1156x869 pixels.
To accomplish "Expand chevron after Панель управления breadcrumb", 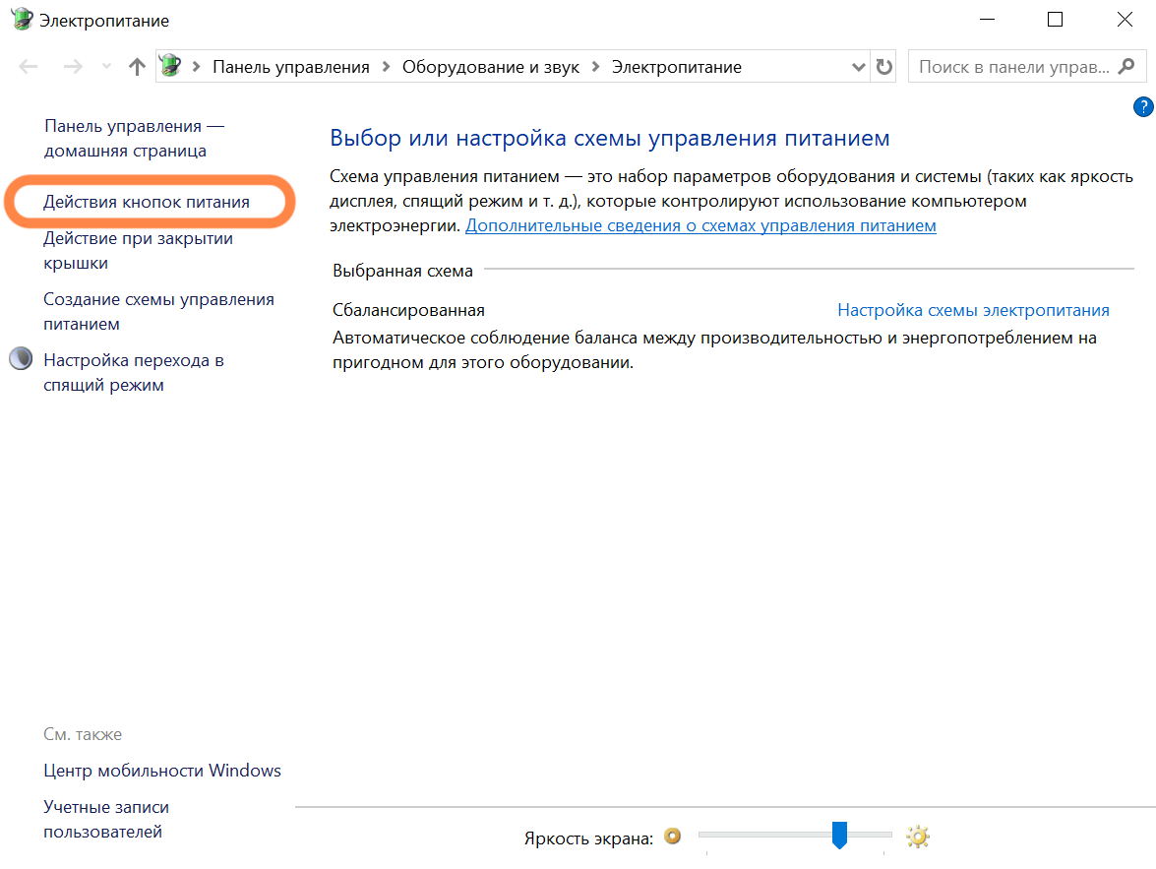I will pyautogui.click(x=386, y=67).
